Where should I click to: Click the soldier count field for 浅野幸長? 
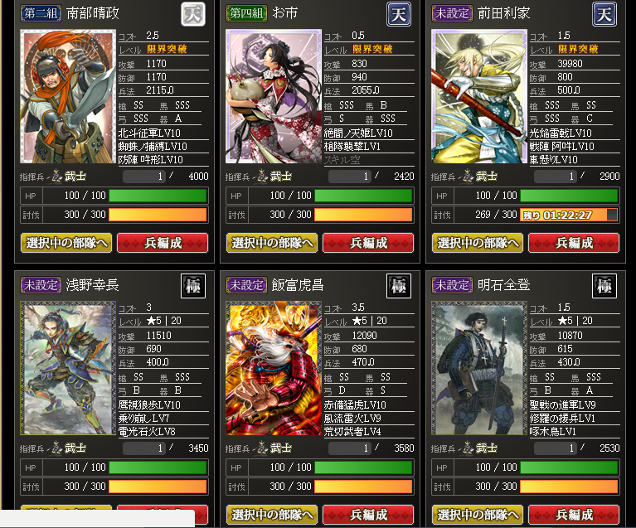tap(144, 448)
